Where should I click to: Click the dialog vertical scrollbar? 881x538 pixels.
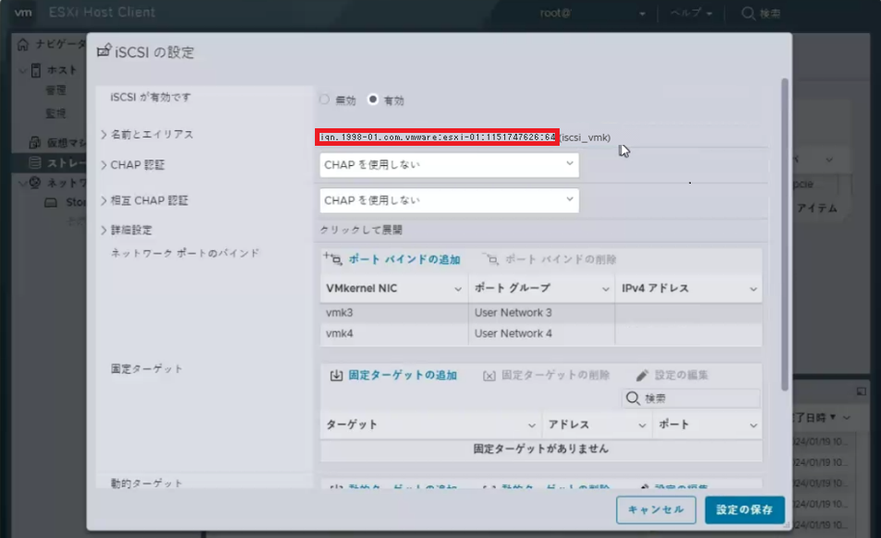785,231
